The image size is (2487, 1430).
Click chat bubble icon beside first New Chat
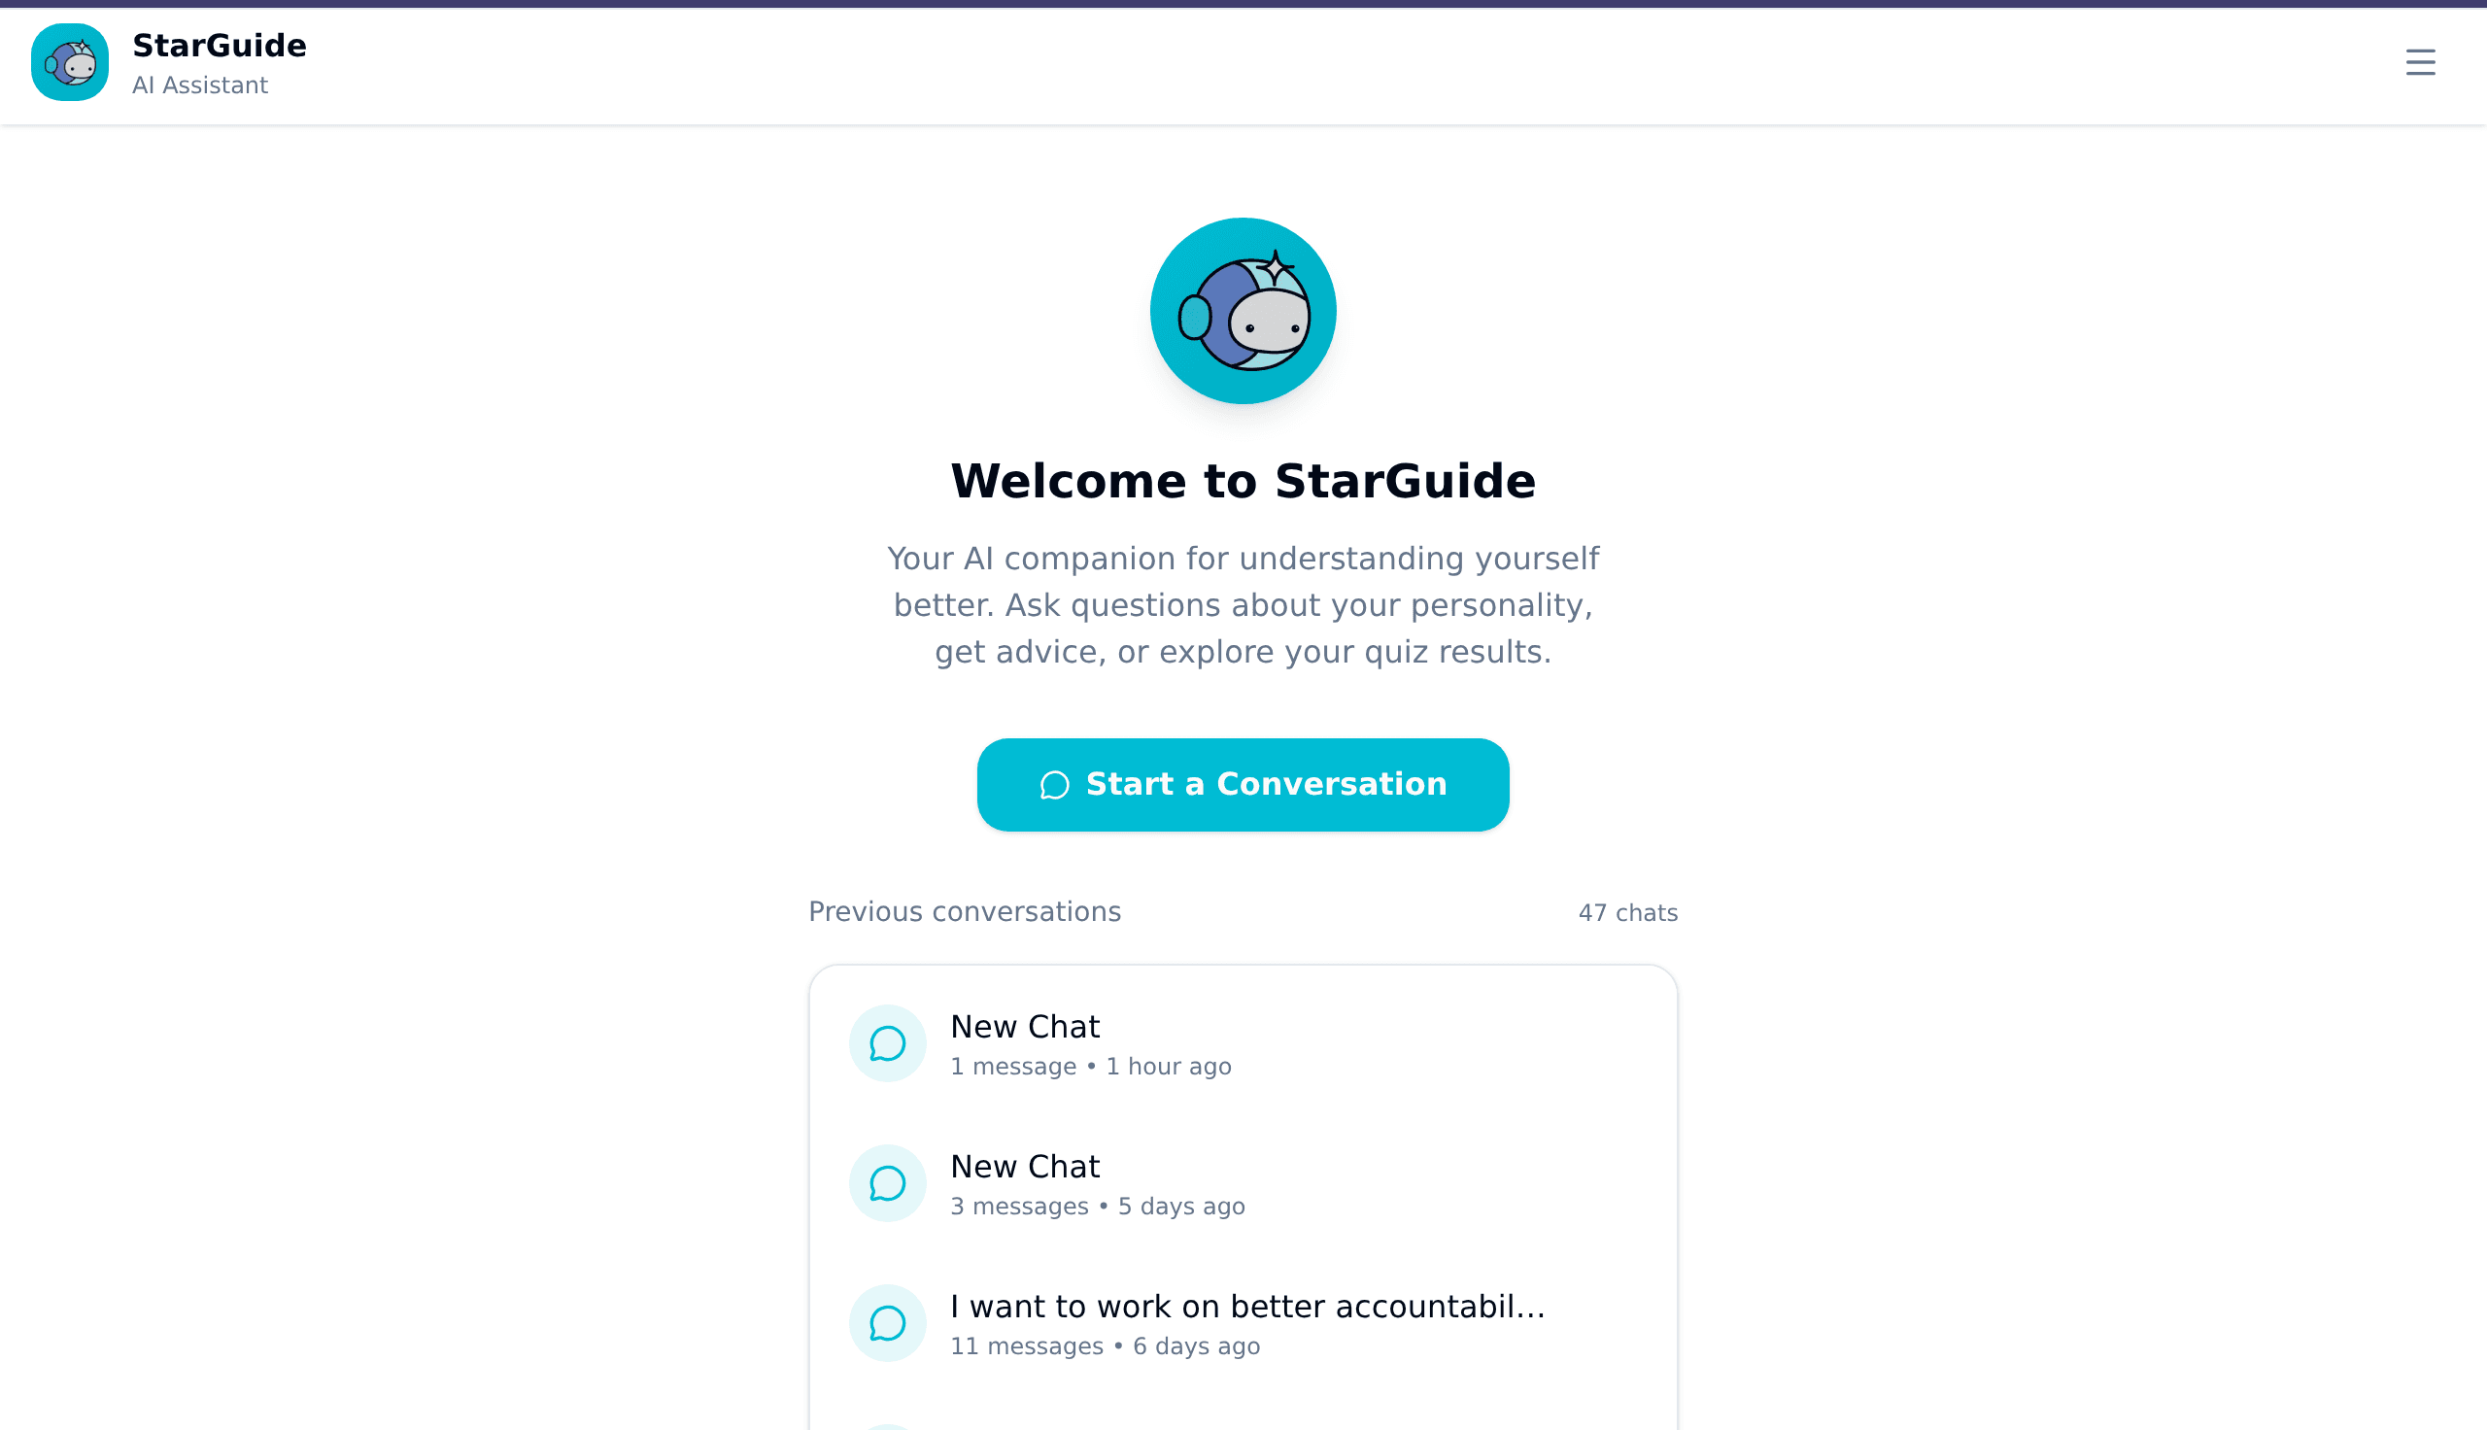(x=887, y=1043)
